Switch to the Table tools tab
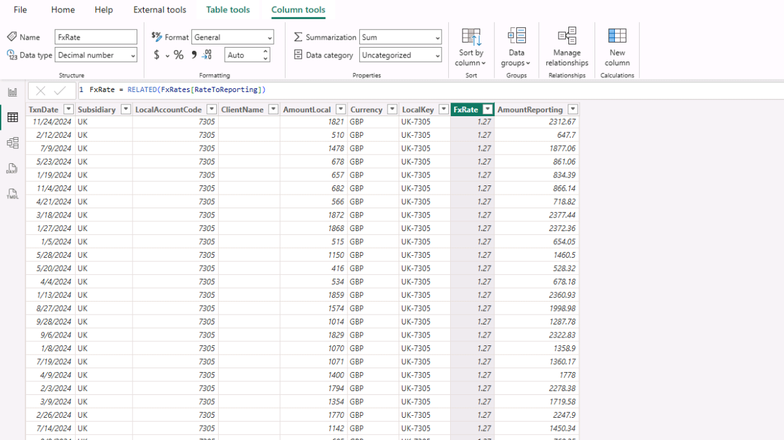Screen dimensions: 784x440 (228, 10)
